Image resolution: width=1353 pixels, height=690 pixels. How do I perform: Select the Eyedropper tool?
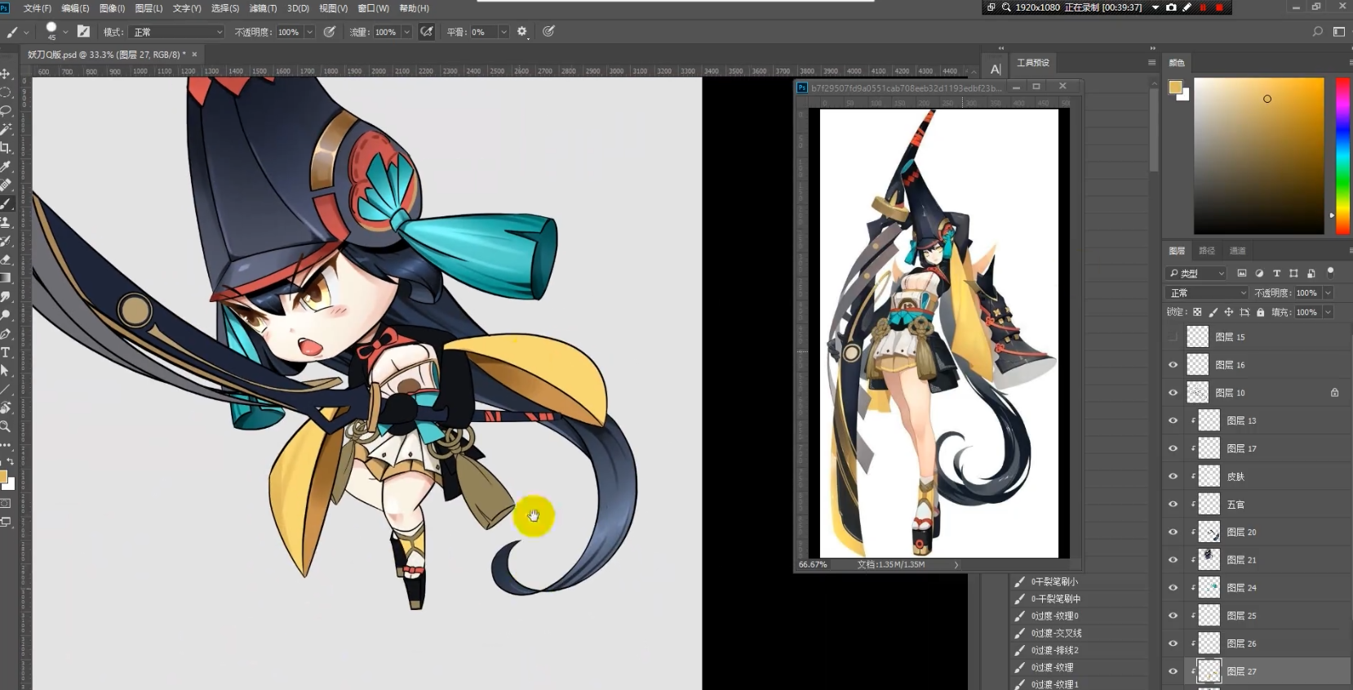pos(6,167)
